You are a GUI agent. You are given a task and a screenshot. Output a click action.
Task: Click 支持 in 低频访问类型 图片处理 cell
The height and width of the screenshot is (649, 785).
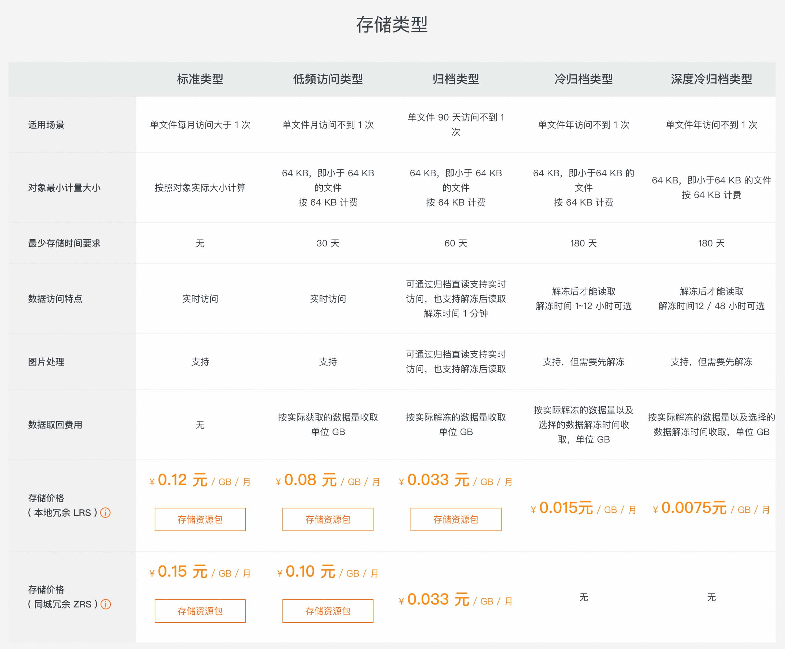point(328,362)
